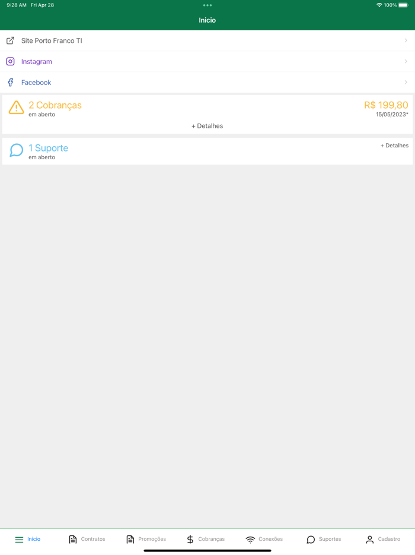The height and width of the screenshot is (555, 415).
Task: Tap the blue chat bubble Suporte icon
Action: (x=16, y=150)
